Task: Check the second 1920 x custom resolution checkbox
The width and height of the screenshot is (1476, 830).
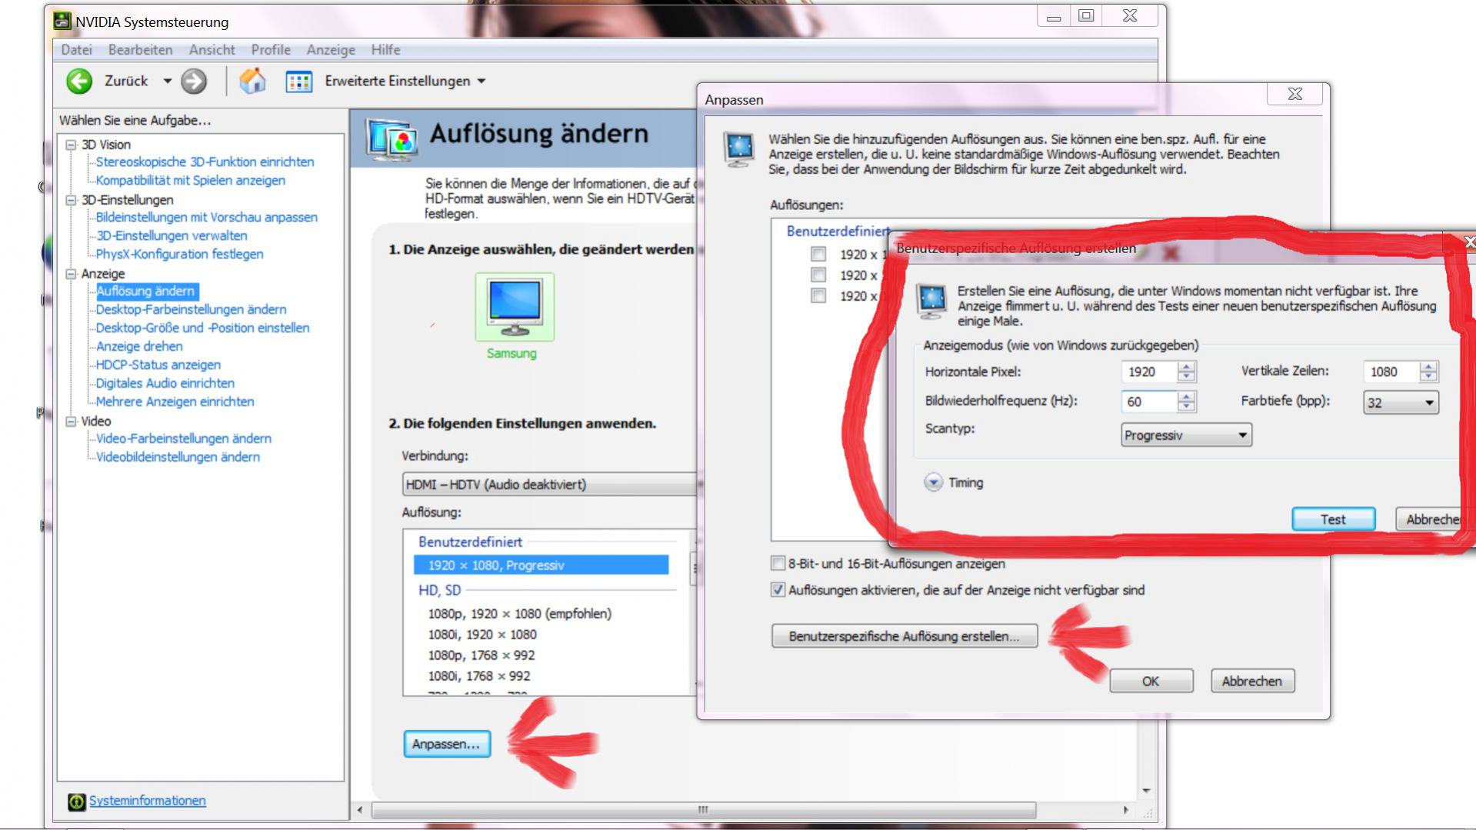Action: [818, 275]
